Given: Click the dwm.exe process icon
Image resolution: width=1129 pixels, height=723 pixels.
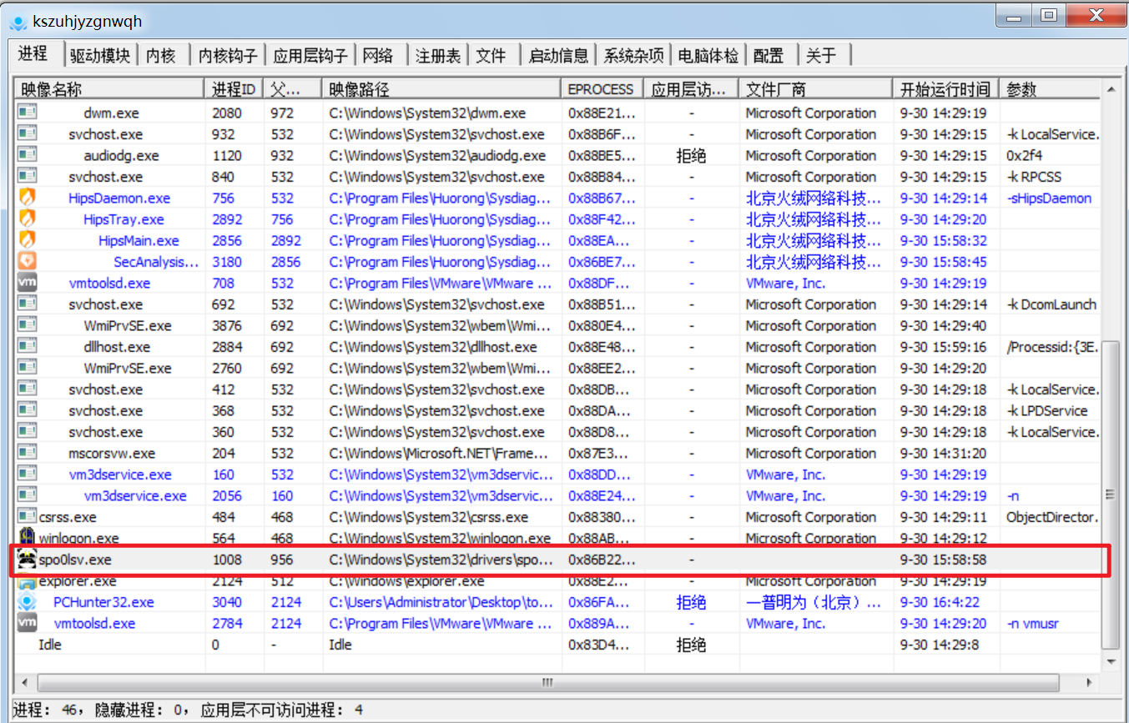Looking at the screenshot, I should pos(27,113).
